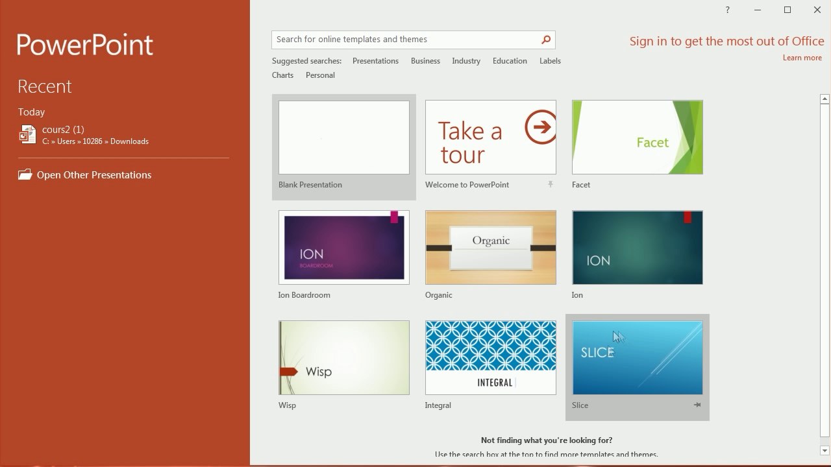Viewport: 831px width, 467px height.
Task: Open recent file cours2 (1)
Action: pyautogui.click(x=123, y=135)
